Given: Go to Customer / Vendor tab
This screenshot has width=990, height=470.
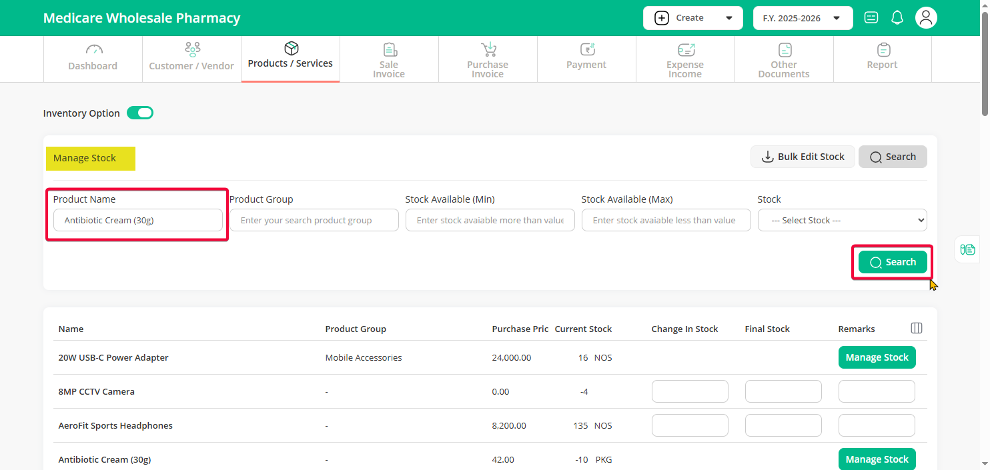Looking at the screenshot, I should tap(191, 58).
